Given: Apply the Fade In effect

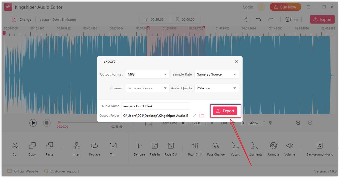Looking at the screenshot, I should coord(155,146).
